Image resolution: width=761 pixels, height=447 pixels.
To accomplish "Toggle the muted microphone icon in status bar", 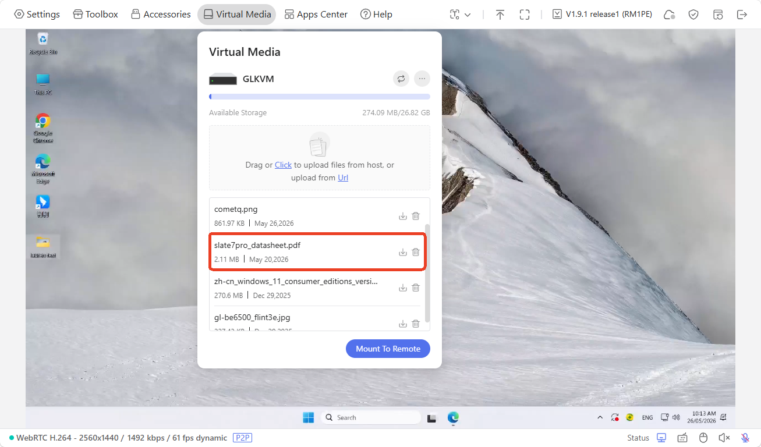I will [745, 438].
